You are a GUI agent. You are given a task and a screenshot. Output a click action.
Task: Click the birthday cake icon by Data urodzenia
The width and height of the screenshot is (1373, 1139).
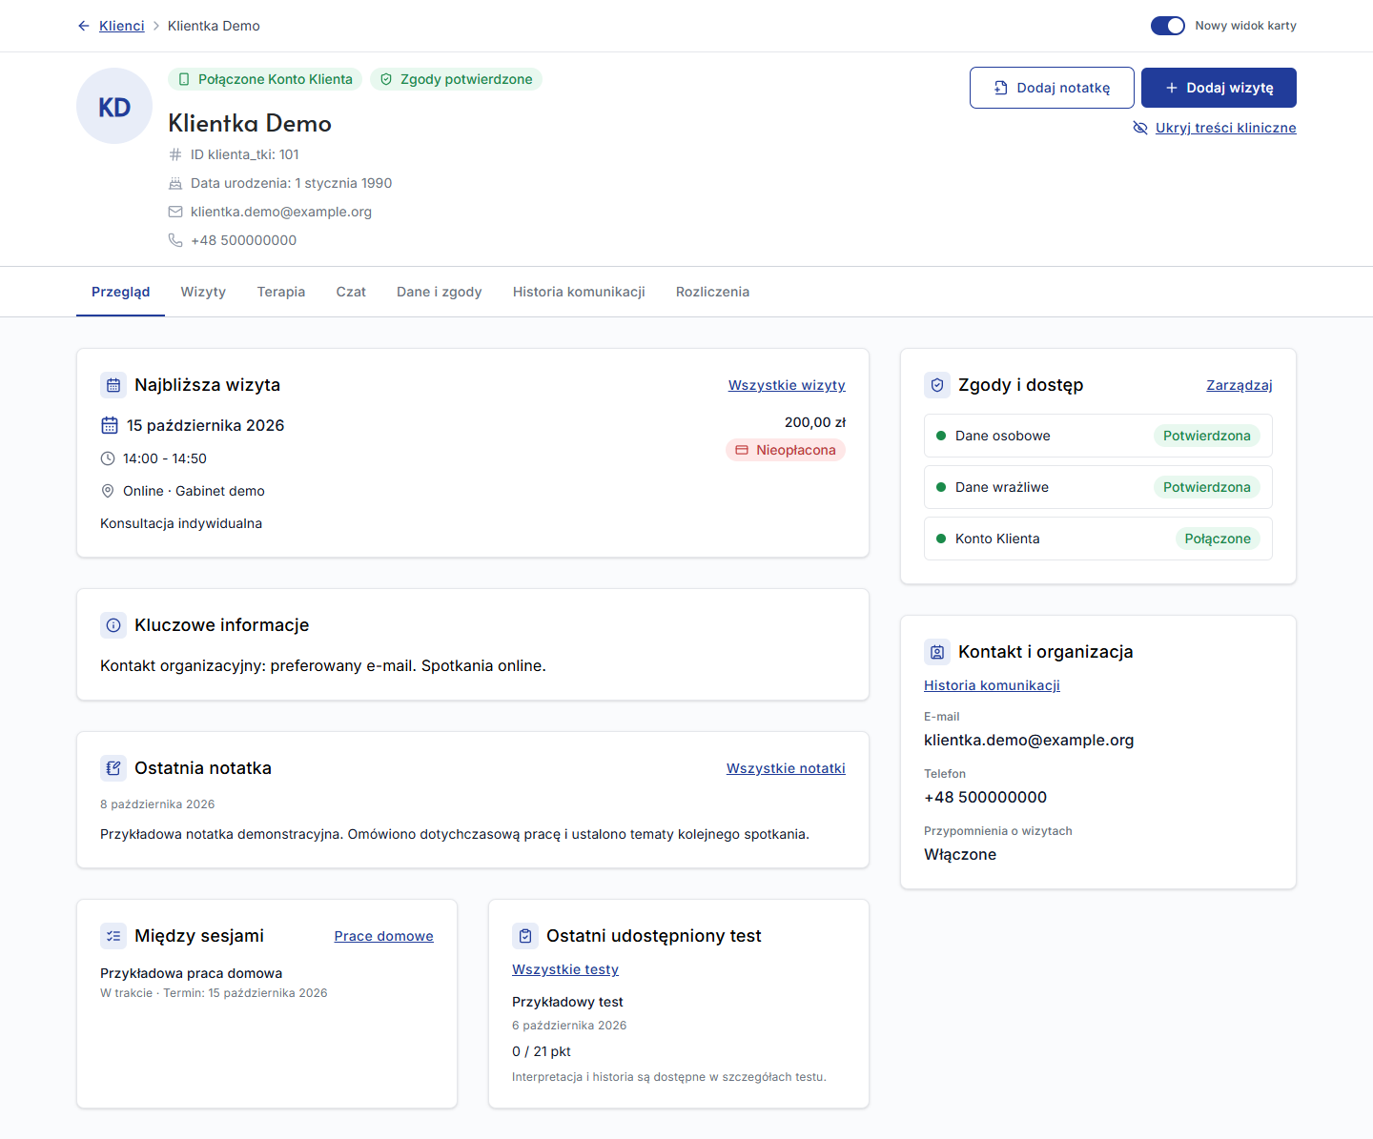pos(175,183)
